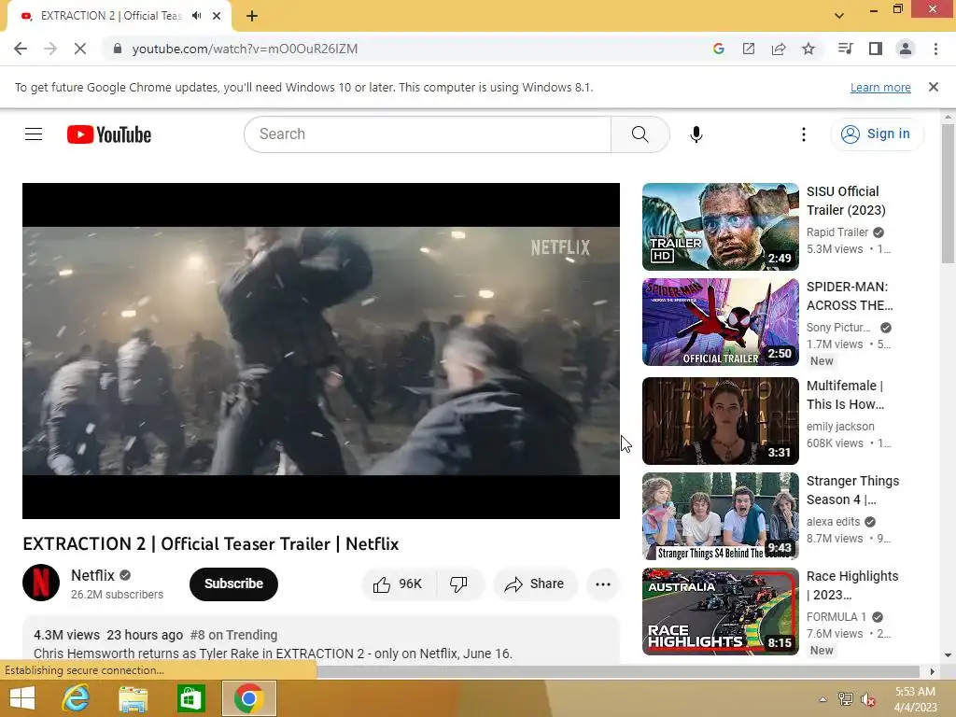Viewport: 956px width, 717px height.
Task: Open the YouTube hamburger guide menu
Action: coord(34,134)
